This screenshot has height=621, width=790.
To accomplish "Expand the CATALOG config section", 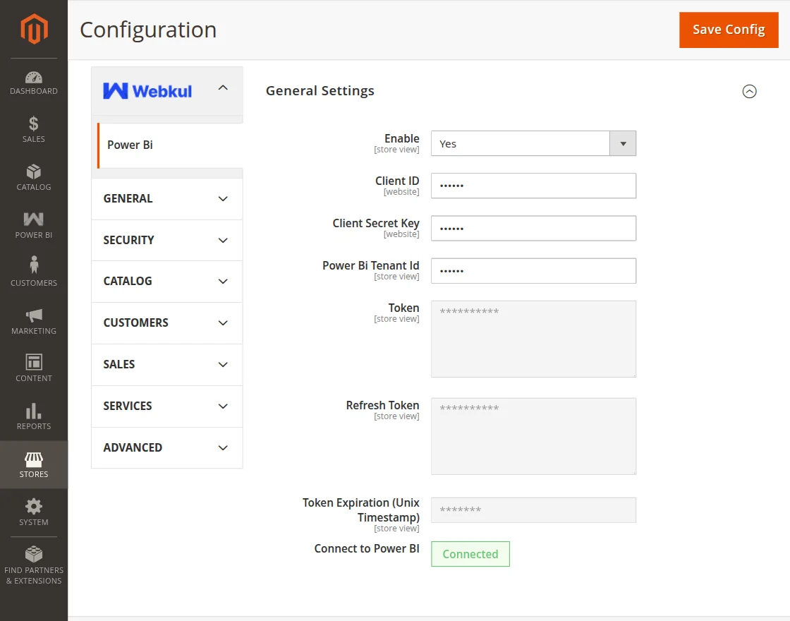I will click(x=166, y=282).
